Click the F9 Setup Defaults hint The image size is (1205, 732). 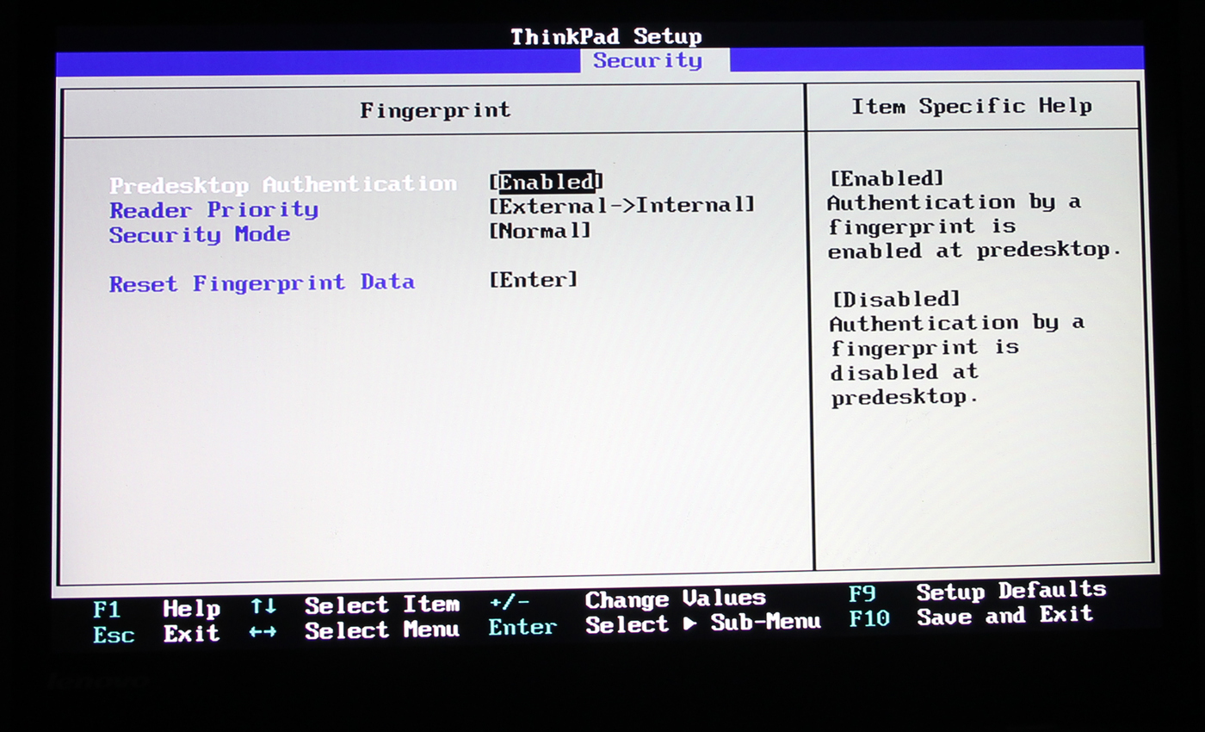[977, 592]
